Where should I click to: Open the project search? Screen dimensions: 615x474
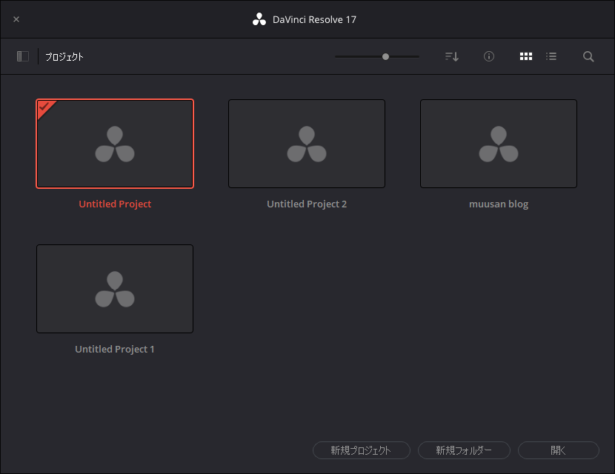click(588, 56)
